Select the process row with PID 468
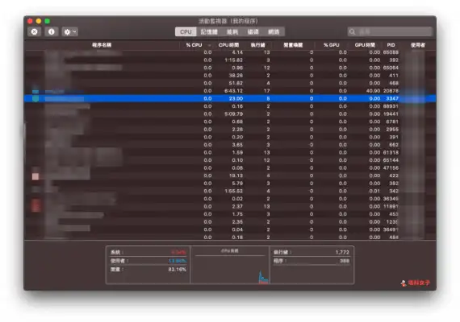 230,83
